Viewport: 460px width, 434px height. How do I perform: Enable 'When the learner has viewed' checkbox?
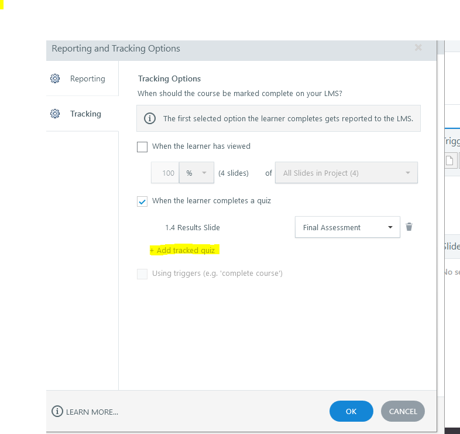[142, 147]
